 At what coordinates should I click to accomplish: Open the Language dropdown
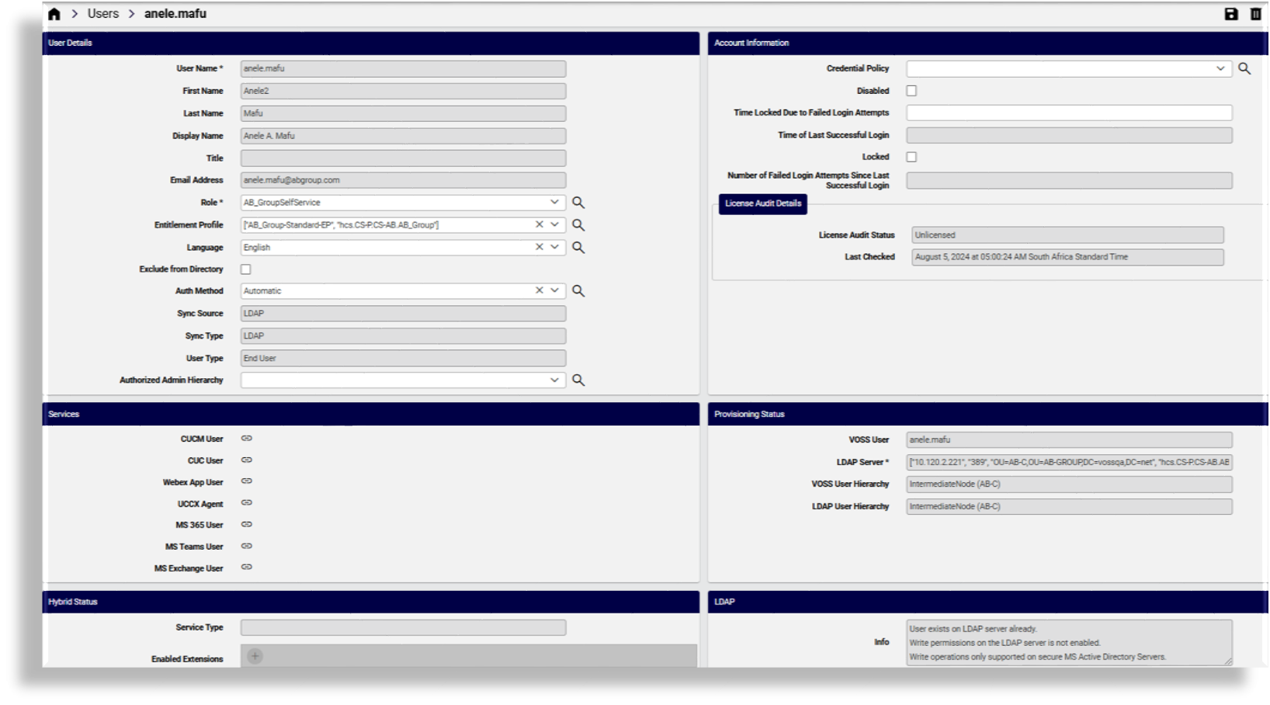click(554, 247)
